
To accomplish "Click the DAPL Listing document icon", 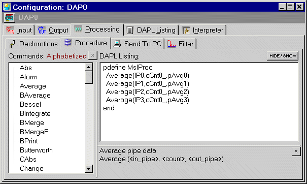I will [130, 30].
